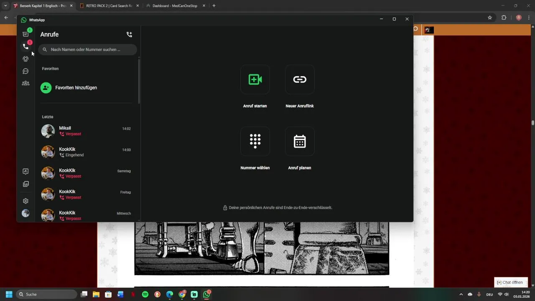Open a new Chrome tab

tap(214, 6)
